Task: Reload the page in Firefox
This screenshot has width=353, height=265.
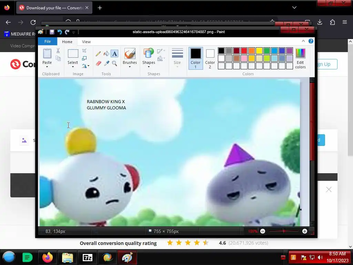Action: click(33, 22)
